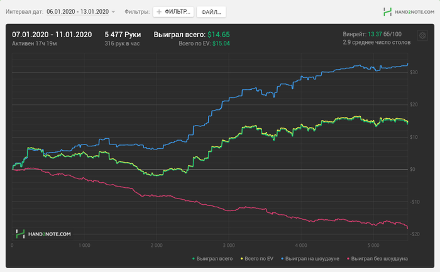Click the 4 000 x-axis label
This screenshot has width=440, height=272.
click(301, 246)
